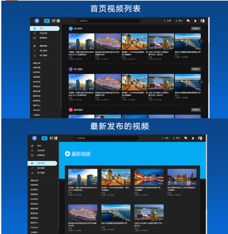228x234 pixels.
Task: Open the user avatar in the bottom window
Action: [200, 138]
